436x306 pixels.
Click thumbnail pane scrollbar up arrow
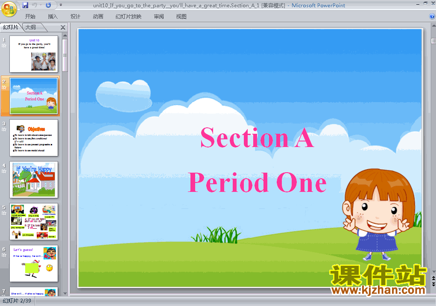pos(65,35)
